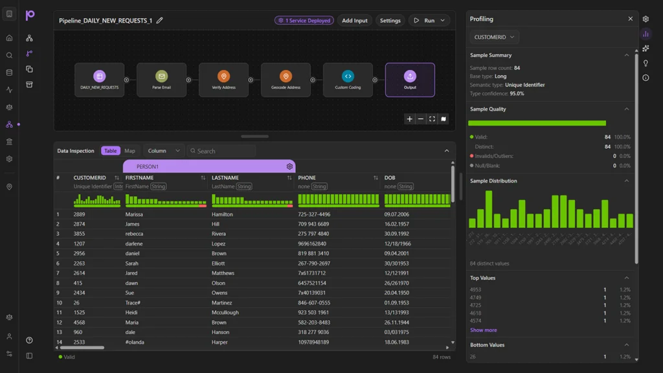Click the Add Input button
663x373 pixels.
[355, 20]
